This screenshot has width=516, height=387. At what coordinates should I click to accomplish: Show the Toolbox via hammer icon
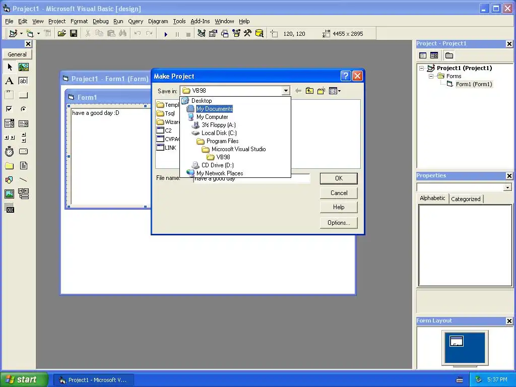click(x=247, y=34)
